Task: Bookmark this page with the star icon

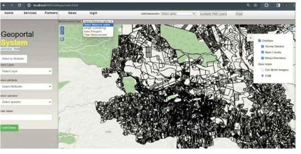Action: (255, 5)
